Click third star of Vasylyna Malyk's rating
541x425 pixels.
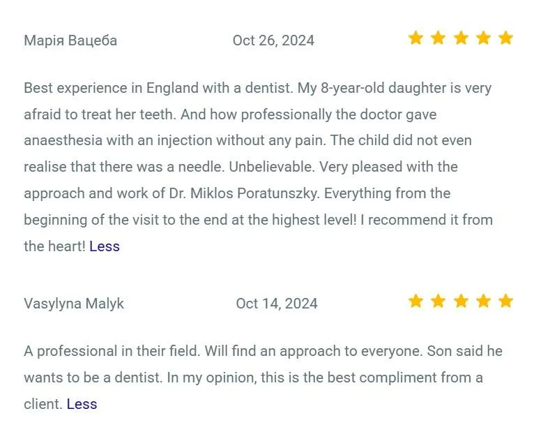[461, 301]
